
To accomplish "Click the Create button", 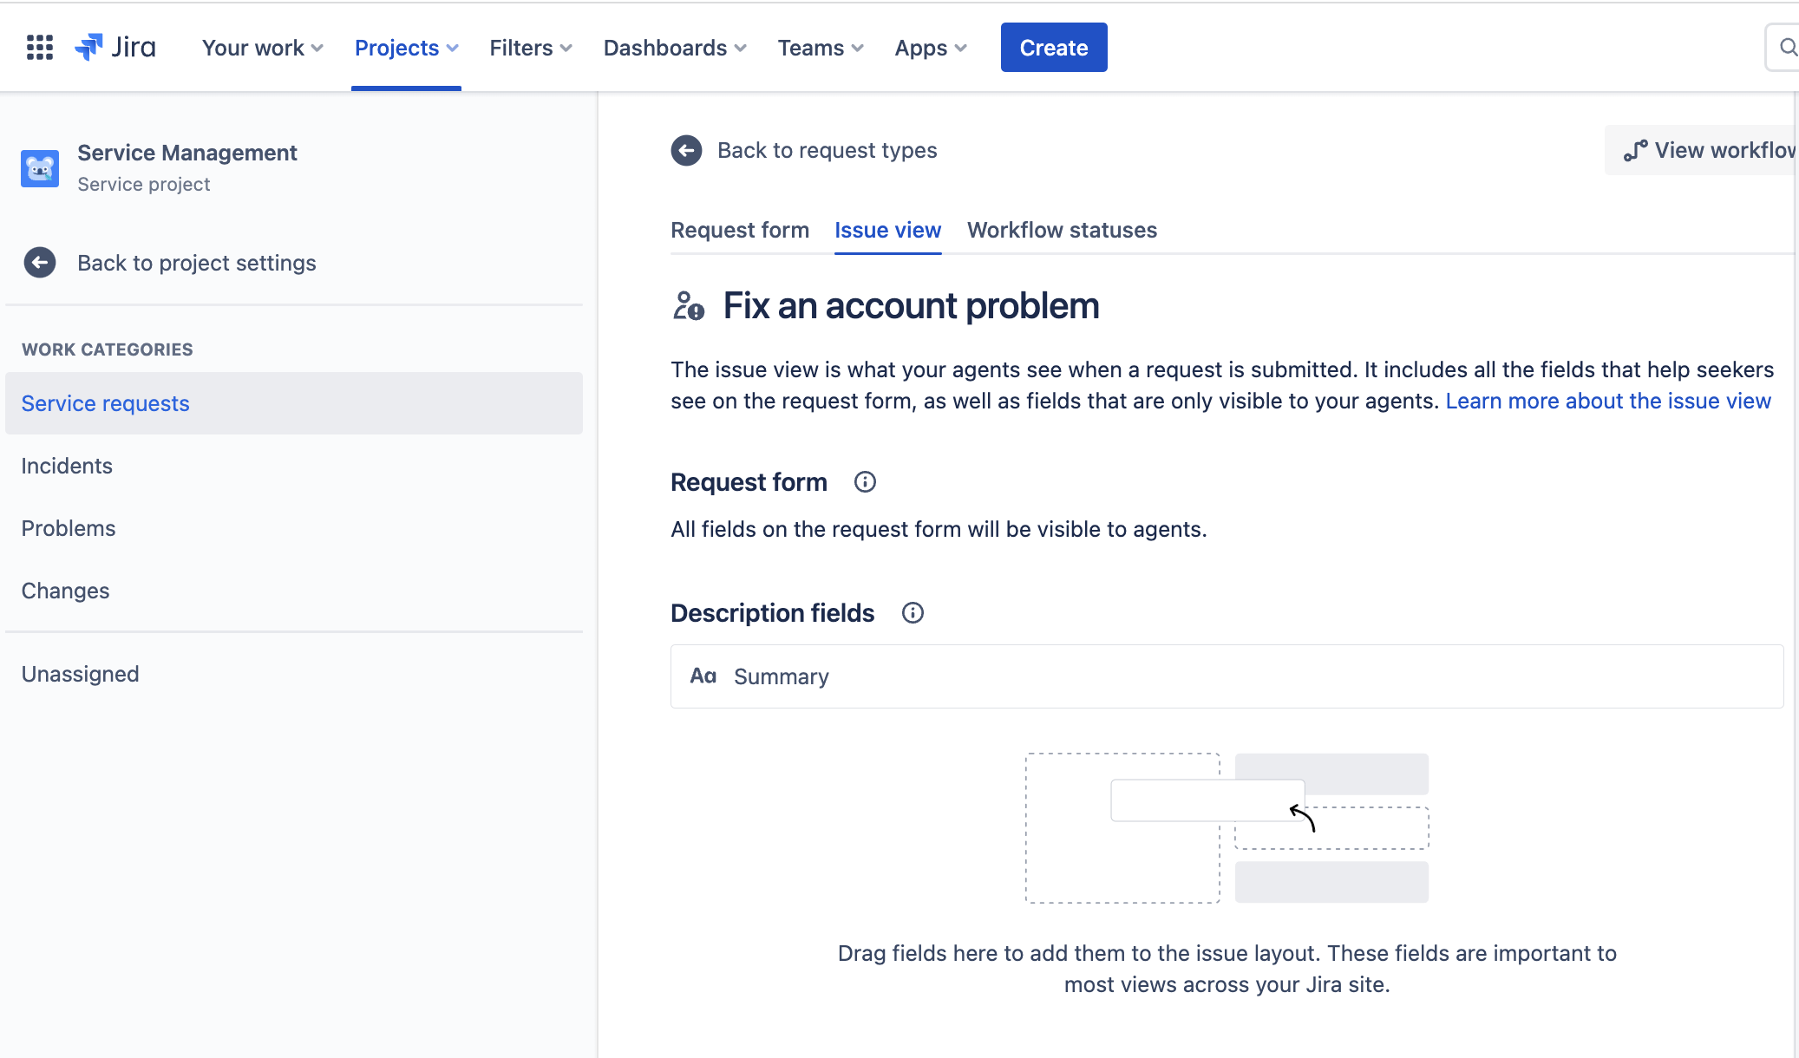I will [1054, 48].
